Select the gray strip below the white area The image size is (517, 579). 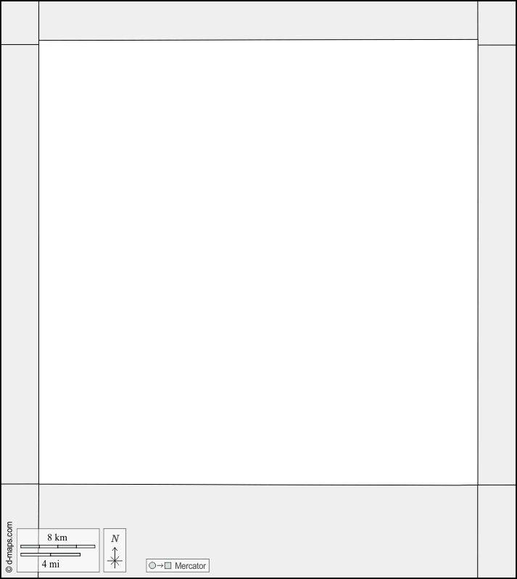pyautogui.click(x=258, y=531)
